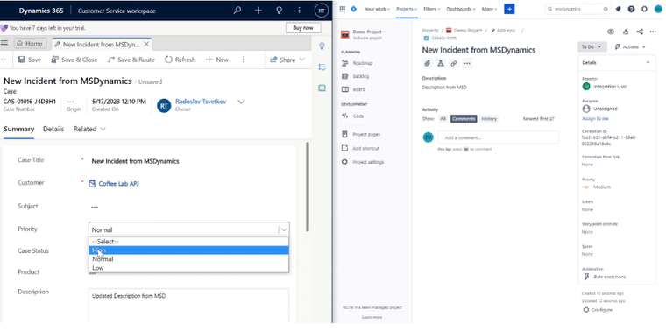Screen dimensions: 666x331
Task: Click Assign to me link in Jira
Action: click(x=595, y=119)
